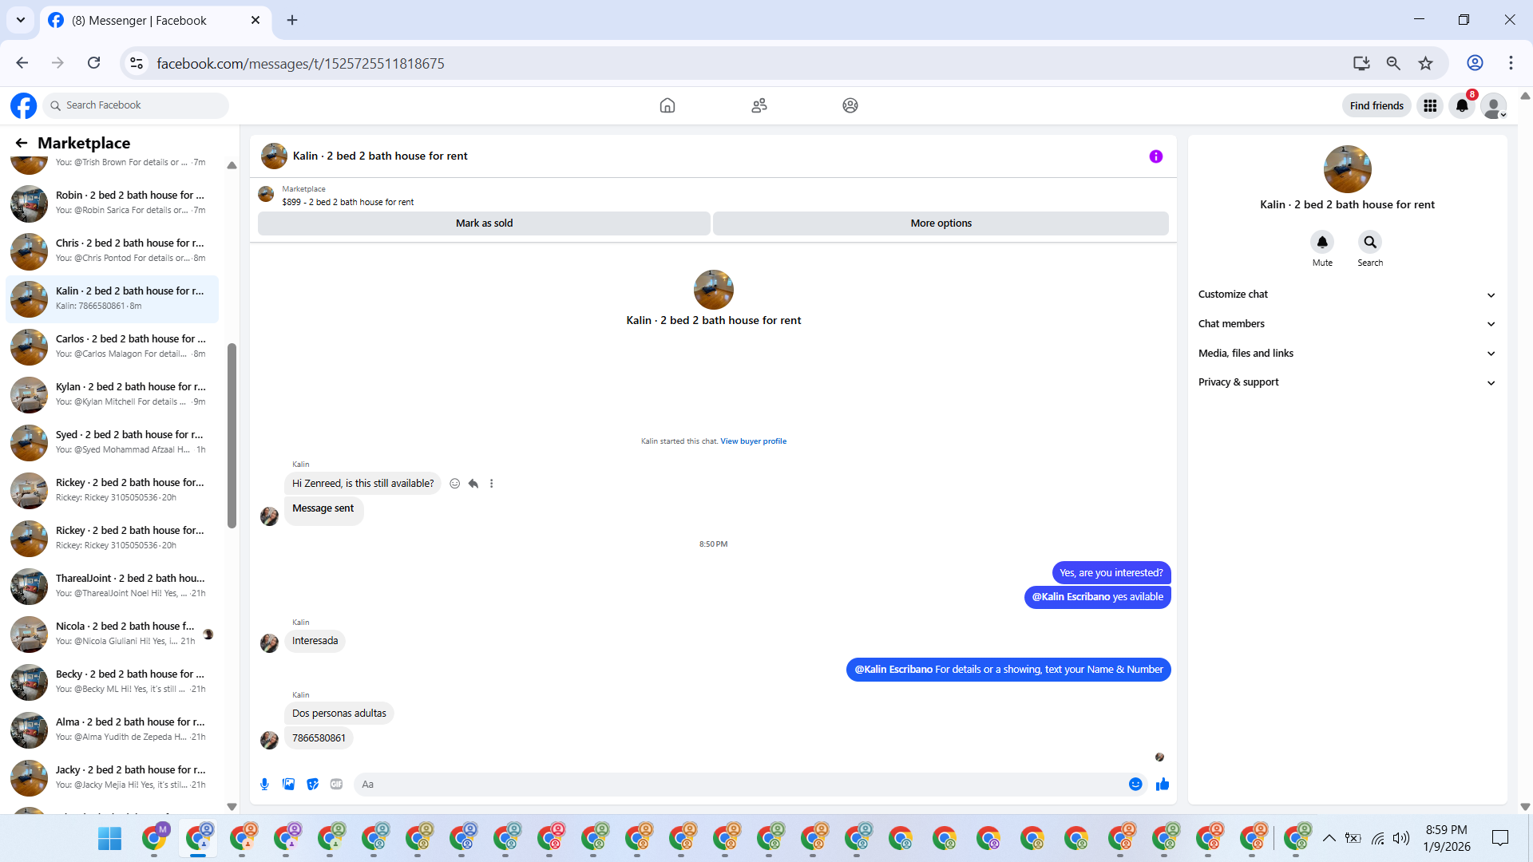Open the GIF picker icon
Screen dimensions: 1533x862
(x=336, y=785)
